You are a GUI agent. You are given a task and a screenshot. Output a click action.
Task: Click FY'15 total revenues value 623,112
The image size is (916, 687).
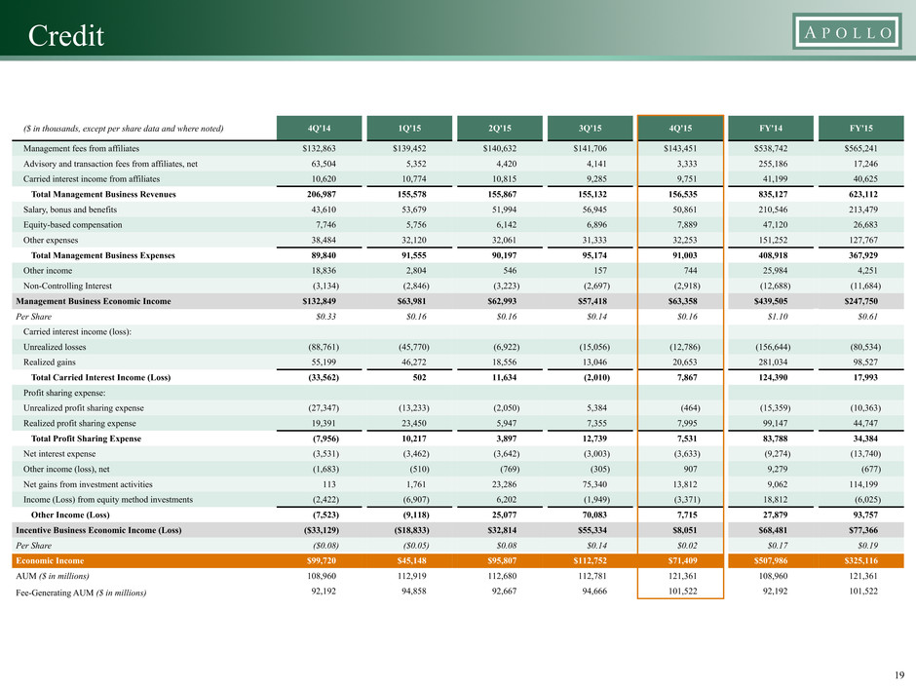click(862, 195)
